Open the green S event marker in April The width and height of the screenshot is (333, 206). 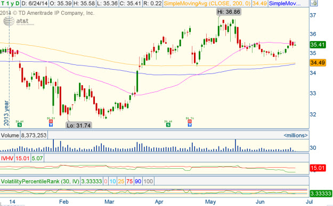168,125
